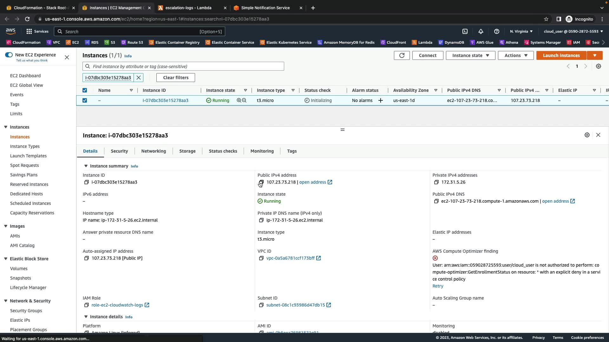Open the role-ec2-cloudwatch-logs IAM role link
This screenshot has height=342, width=609.
point(117,305)
